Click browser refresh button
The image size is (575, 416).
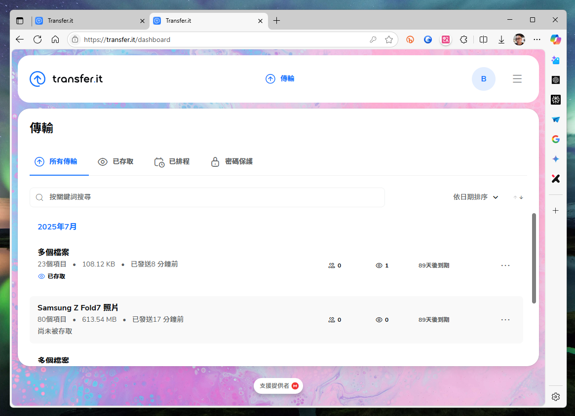(x=38, y=39)
